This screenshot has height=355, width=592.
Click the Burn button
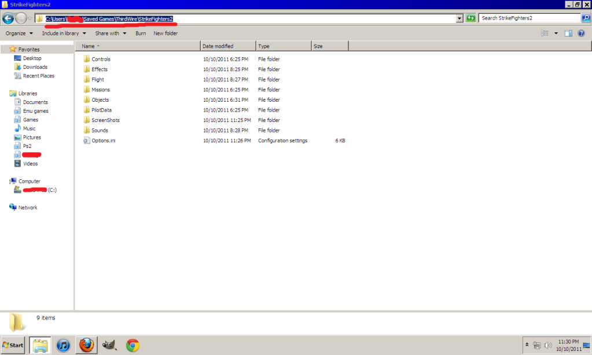point(141,33)
